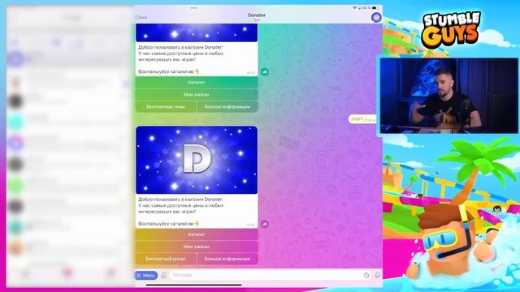Click the Stumble Guys logo
Screen dimensions: 520x292
451,29
